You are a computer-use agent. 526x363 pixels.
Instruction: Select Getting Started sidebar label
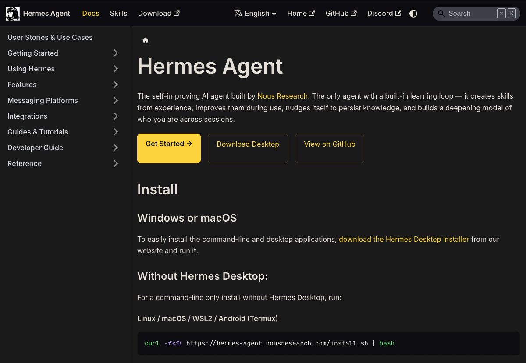pos(33,53)
